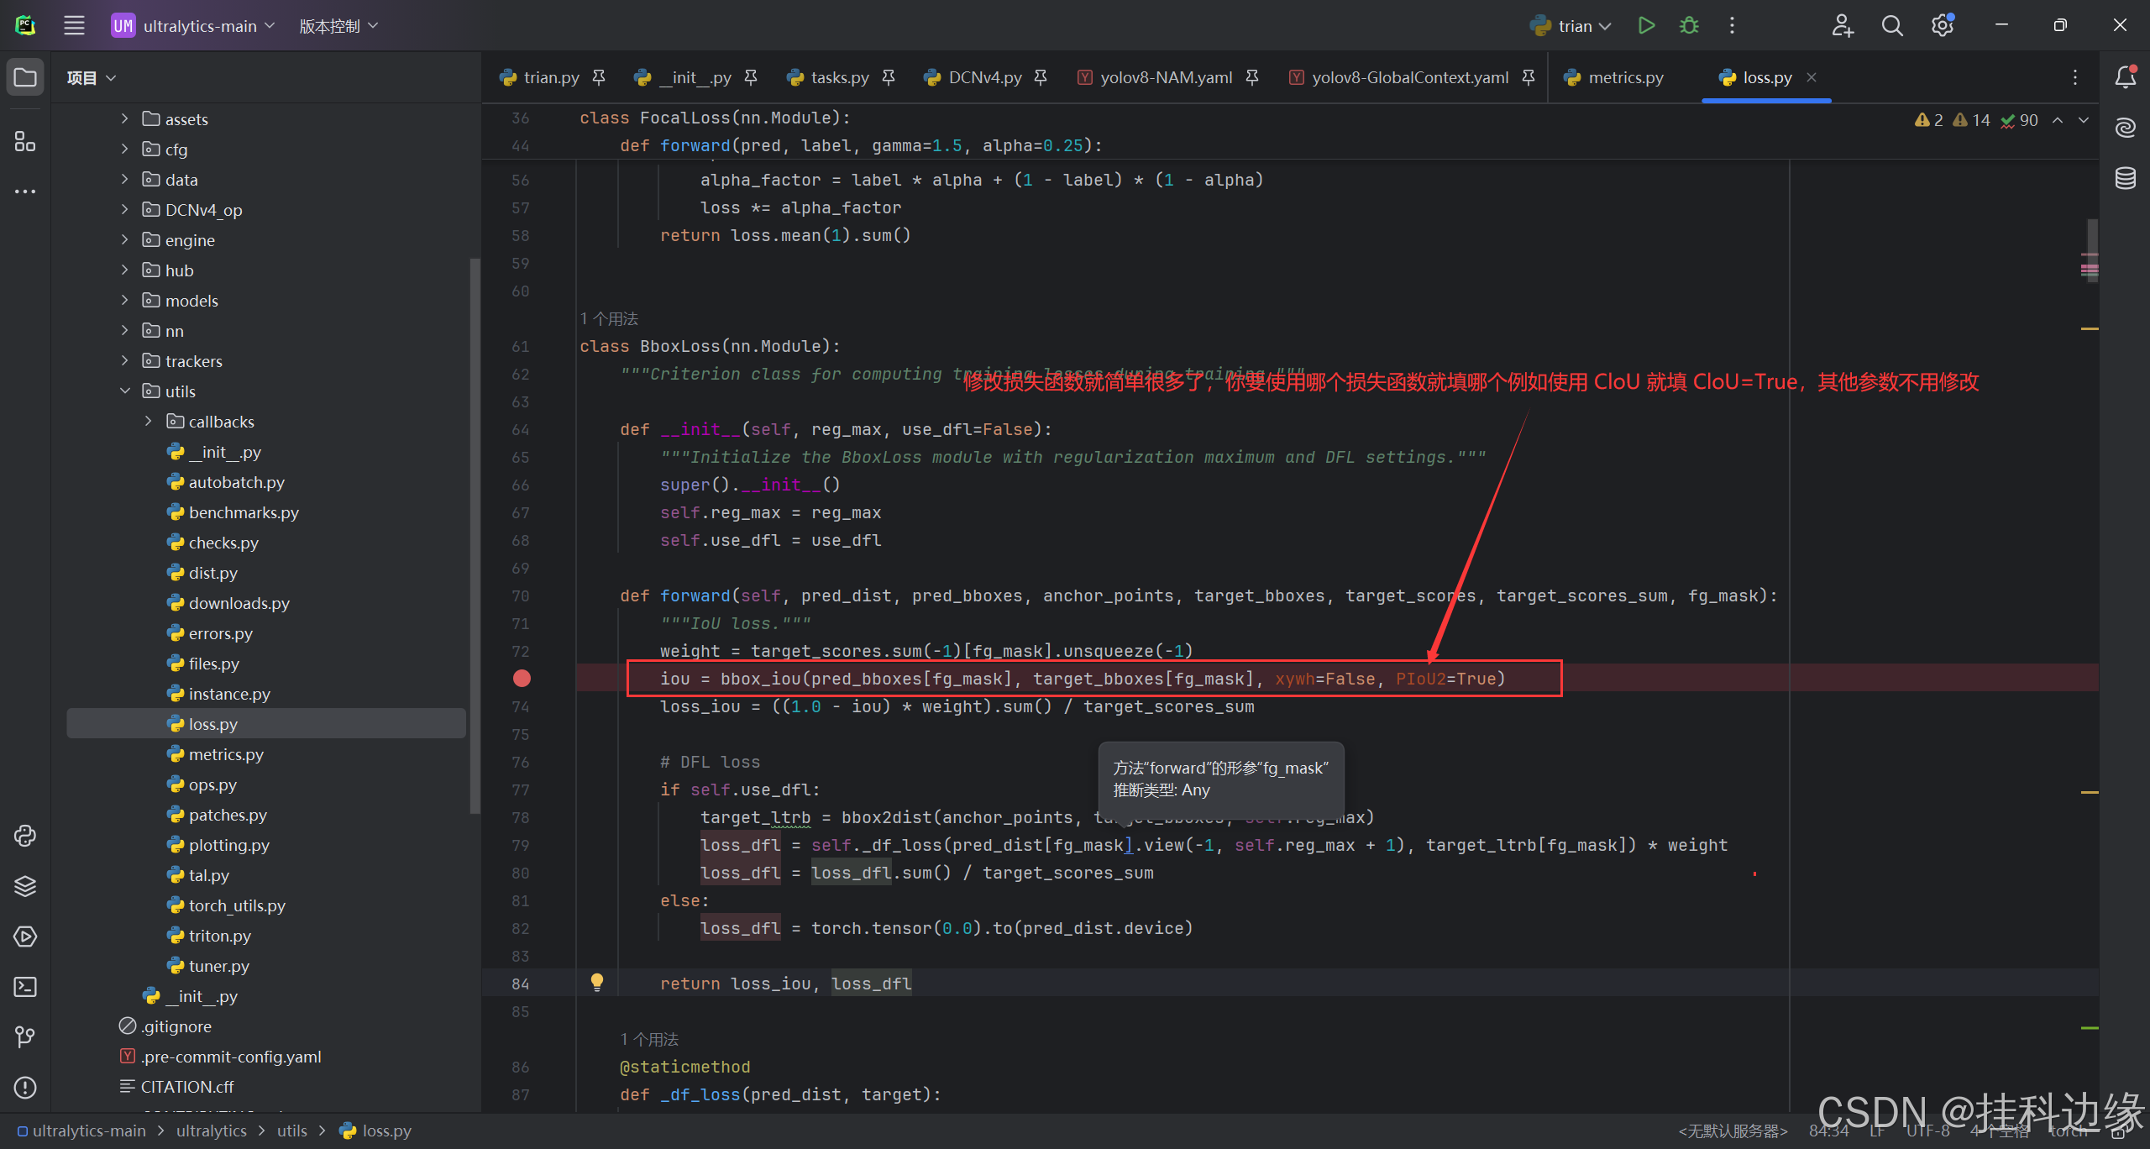Viewport: 2150px width, 1149px height.
Task: Toggle the breakpoint on bbox_iou line
Action: [x=522, y=679]
